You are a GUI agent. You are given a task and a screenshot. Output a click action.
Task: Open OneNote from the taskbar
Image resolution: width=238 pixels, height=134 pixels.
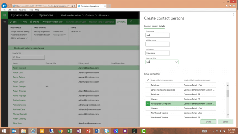pyautogui.click(x=79, y=131)
